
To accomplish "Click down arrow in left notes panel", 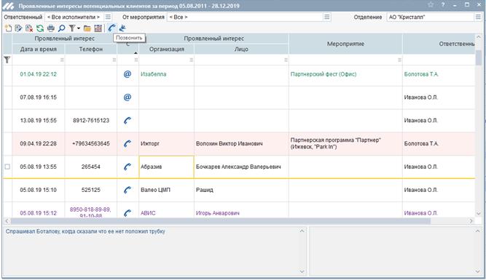I will pos(302,271).
